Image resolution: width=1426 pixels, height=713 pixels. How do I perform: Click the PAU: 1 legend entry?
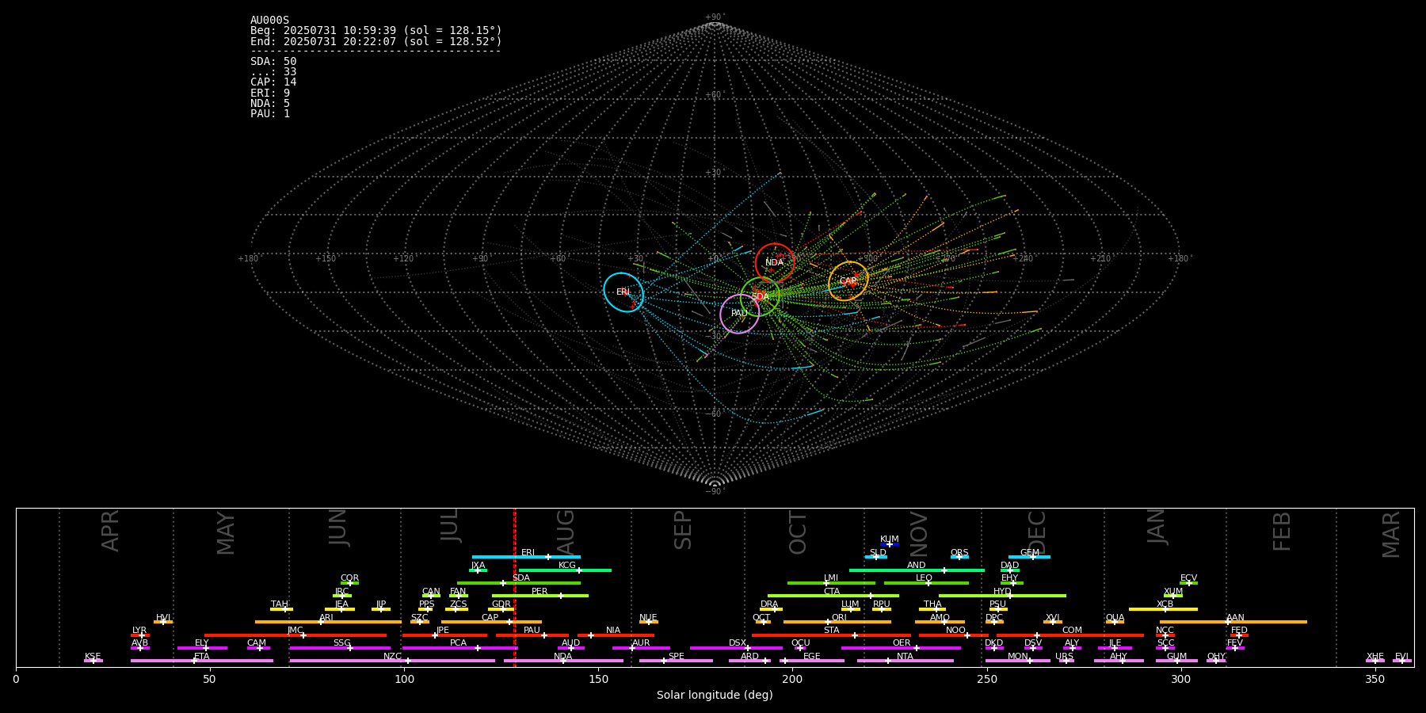[x=270, y=114]
